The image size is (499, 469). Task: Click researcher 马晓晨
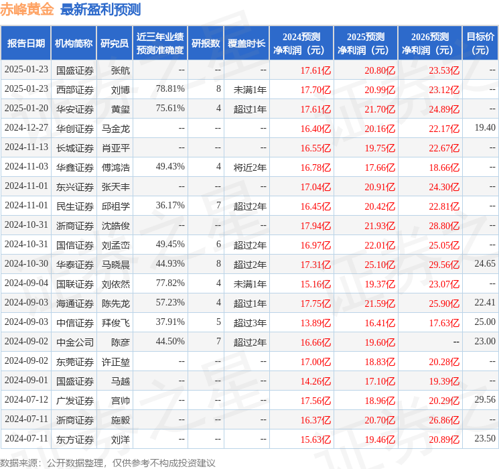click(x=116, y=265)
